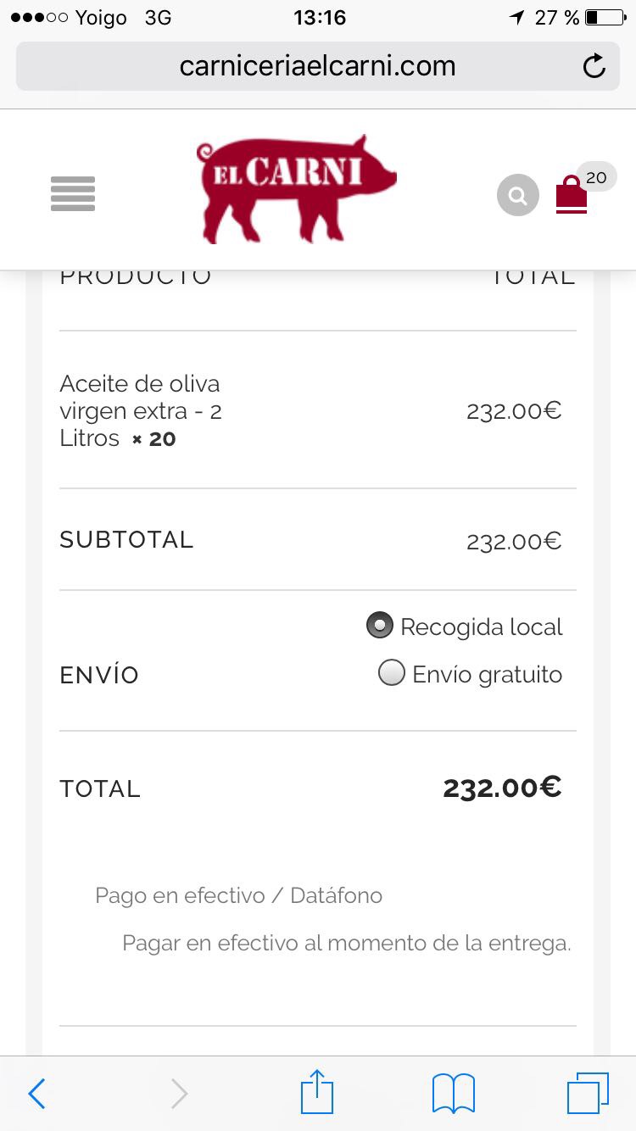Viewport: 636px width, 1131px height.
Task: Open the site search magnifier
Action: (x=517, y=196)
